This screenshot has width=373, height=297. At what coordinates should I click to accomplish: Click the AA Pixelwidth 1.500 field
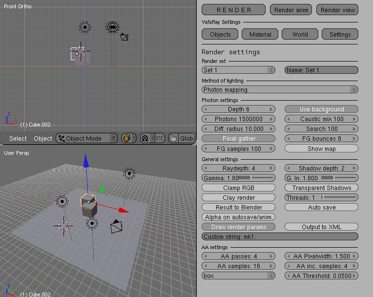click(x=321, y=256)
